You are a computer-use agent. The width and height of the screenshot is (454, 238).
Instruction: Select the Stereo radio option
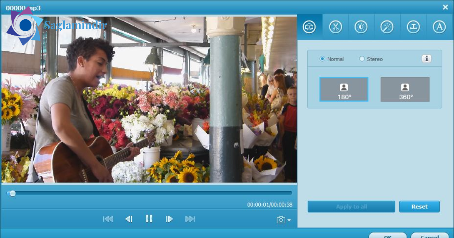371,59
